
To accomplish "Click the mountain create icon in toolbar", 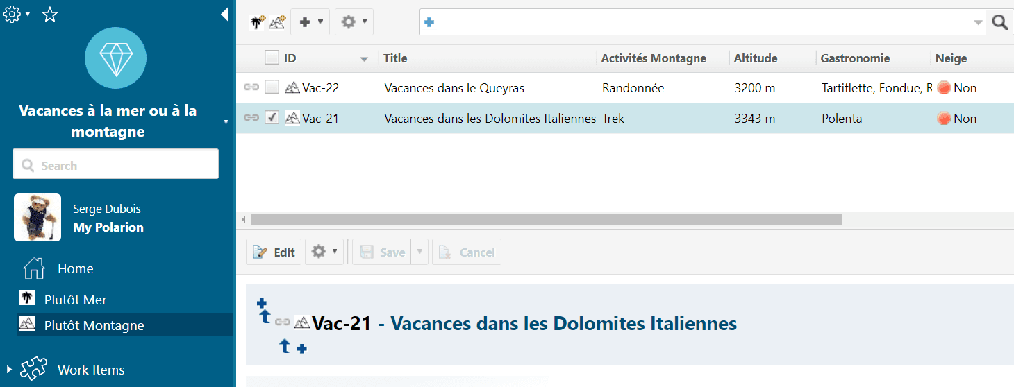I will click(x=277, y=22).
